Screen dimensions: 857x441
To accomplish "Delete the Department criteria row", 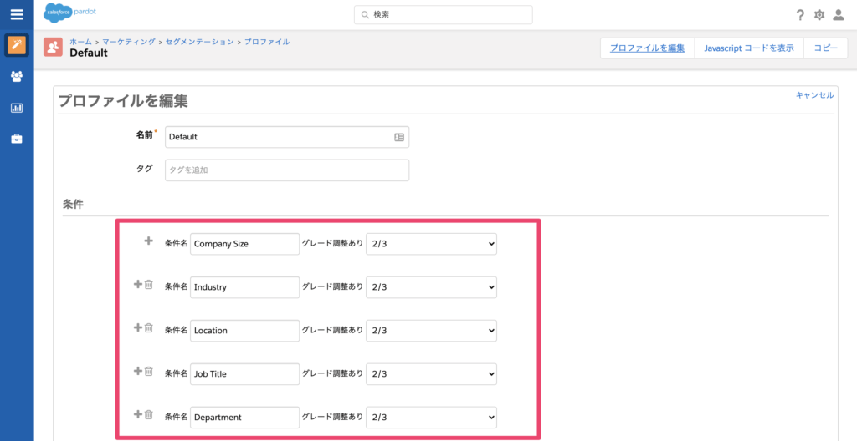I will (x=149, y=415).
